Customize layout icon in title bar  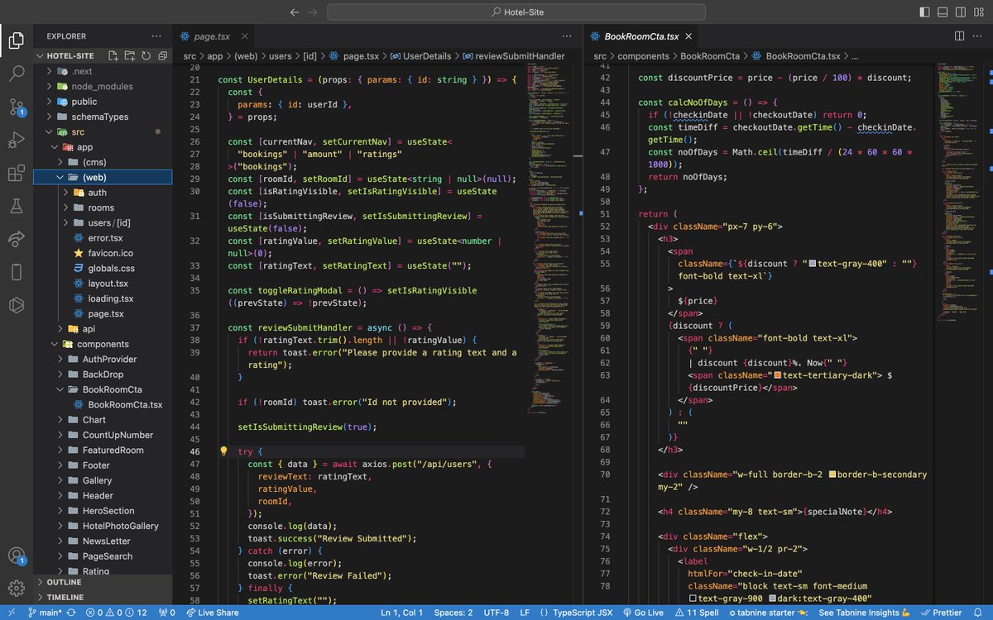point(977,12)
